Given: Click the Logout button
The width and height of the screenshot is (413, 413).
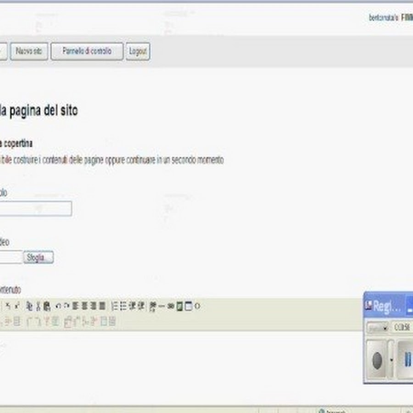Looking at the screenshot, I should pyautogui.click(x=138, y=51).
